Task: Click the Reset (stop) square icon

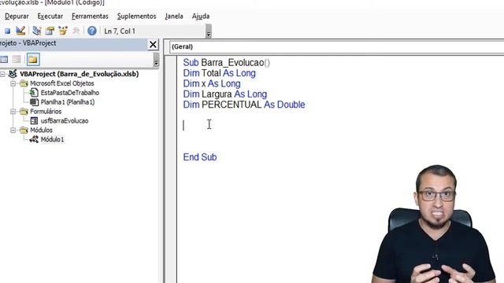Action: coord(7,31)
